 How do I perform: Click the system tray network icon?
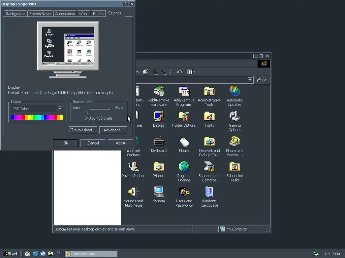coord(316,254)
